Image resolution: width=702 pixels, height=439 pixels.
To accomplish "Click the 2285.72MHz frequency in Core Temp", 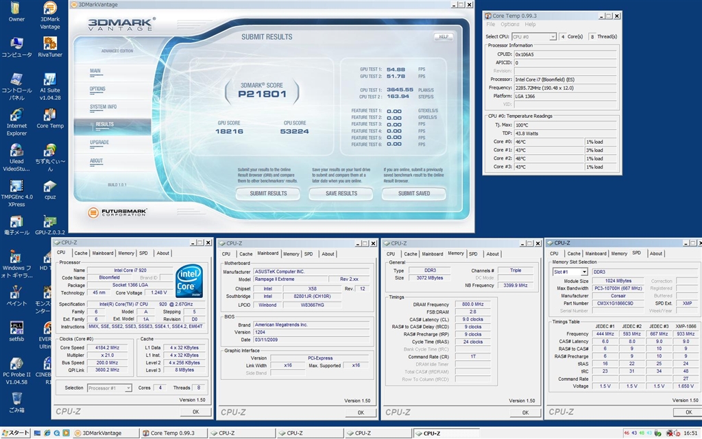I will [564, 88].
